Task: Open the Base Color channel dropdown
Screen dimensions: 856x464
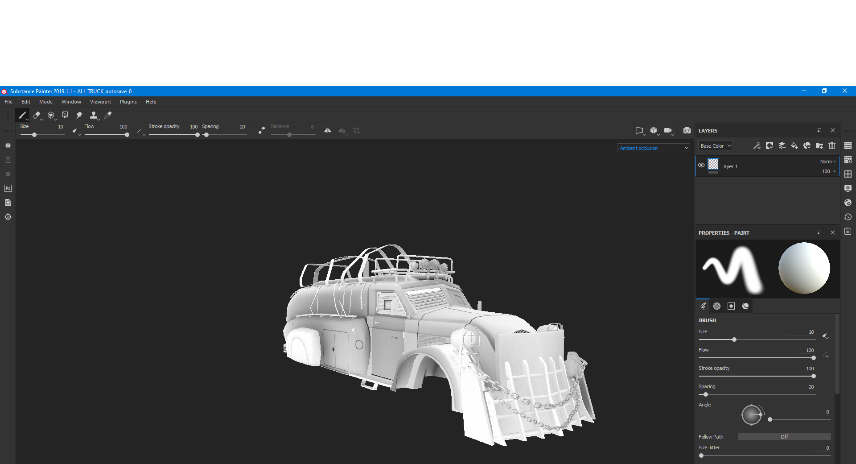Action: pyautogui.click(x=715, y=146)
